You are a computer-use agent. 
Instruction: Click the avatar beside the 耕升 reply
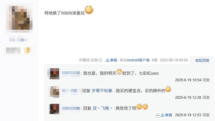(54, 92)
